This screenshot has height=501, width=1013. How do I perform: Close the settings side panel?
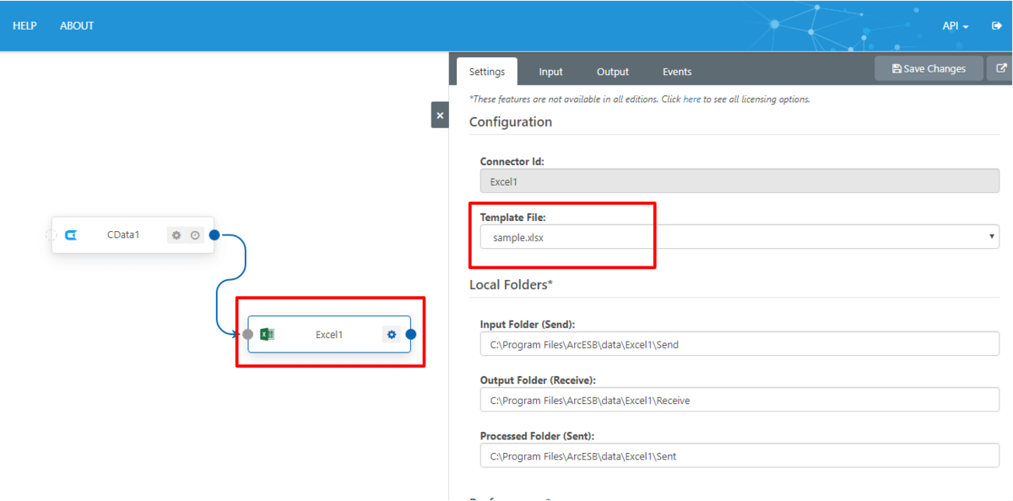[x=440, y=116]
